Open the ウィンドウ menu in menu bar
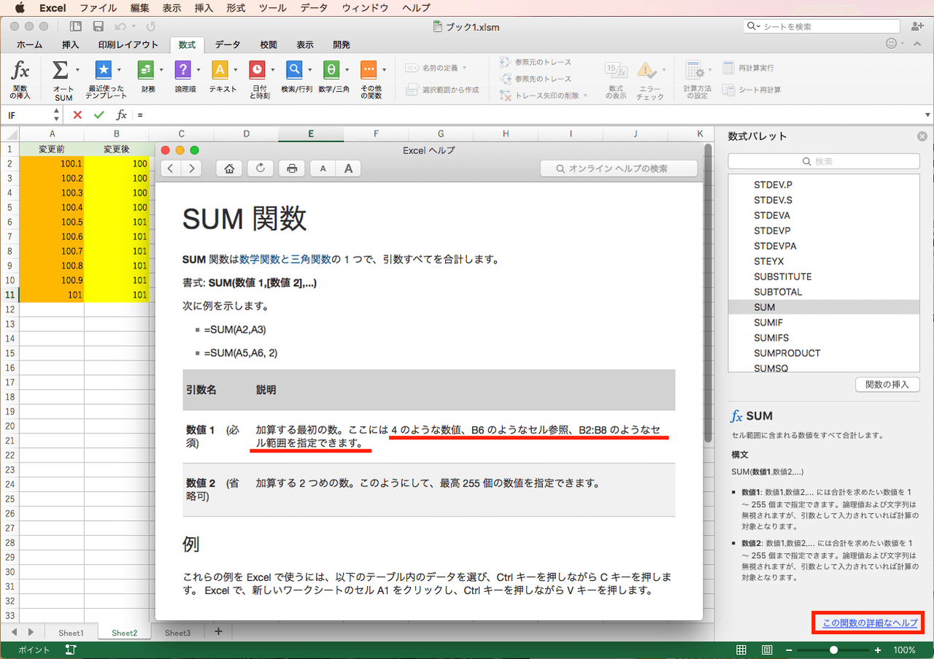The image size is (934, 659). [x=366, y=8]
